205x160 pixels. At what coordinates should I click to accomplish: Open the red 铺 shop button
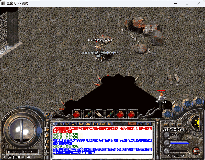[x=196, y=151]
